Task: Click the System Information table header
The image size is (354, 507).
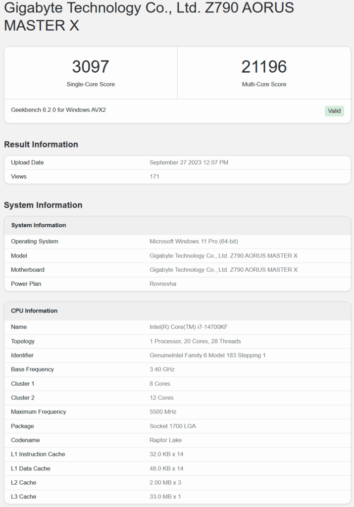Action: [x=177, y=225]
